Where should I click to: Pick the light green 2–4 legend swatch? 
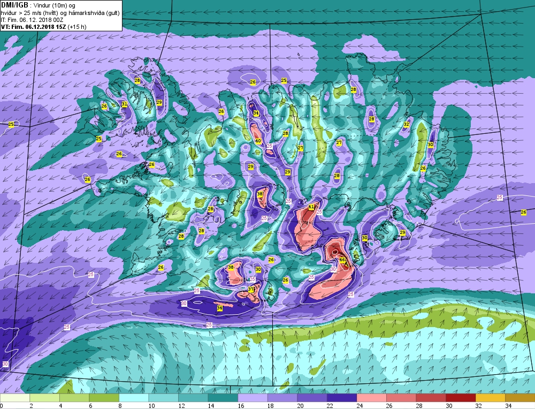[x=45, y=398]
